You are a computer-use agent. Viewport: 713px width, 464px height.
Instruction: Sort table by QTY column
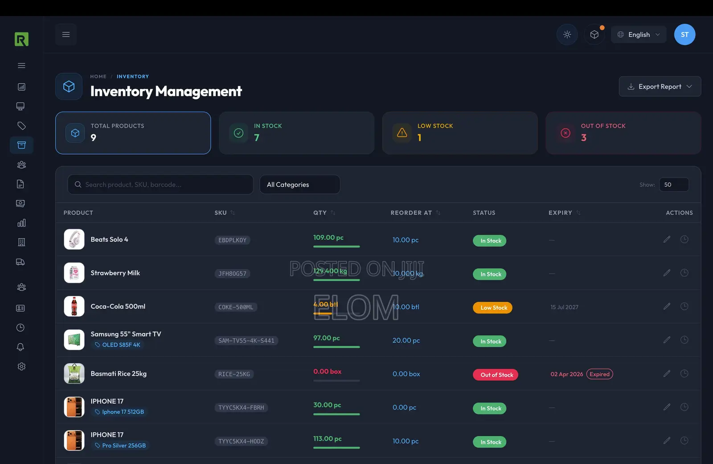[x=324, y=213]
